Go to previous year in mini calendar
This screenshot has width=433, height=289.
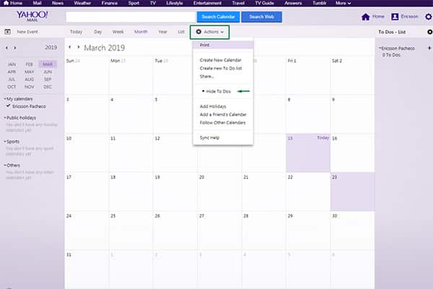click(x=7, y=48)
